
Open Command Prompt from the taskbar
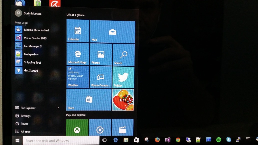coord(248,140)
